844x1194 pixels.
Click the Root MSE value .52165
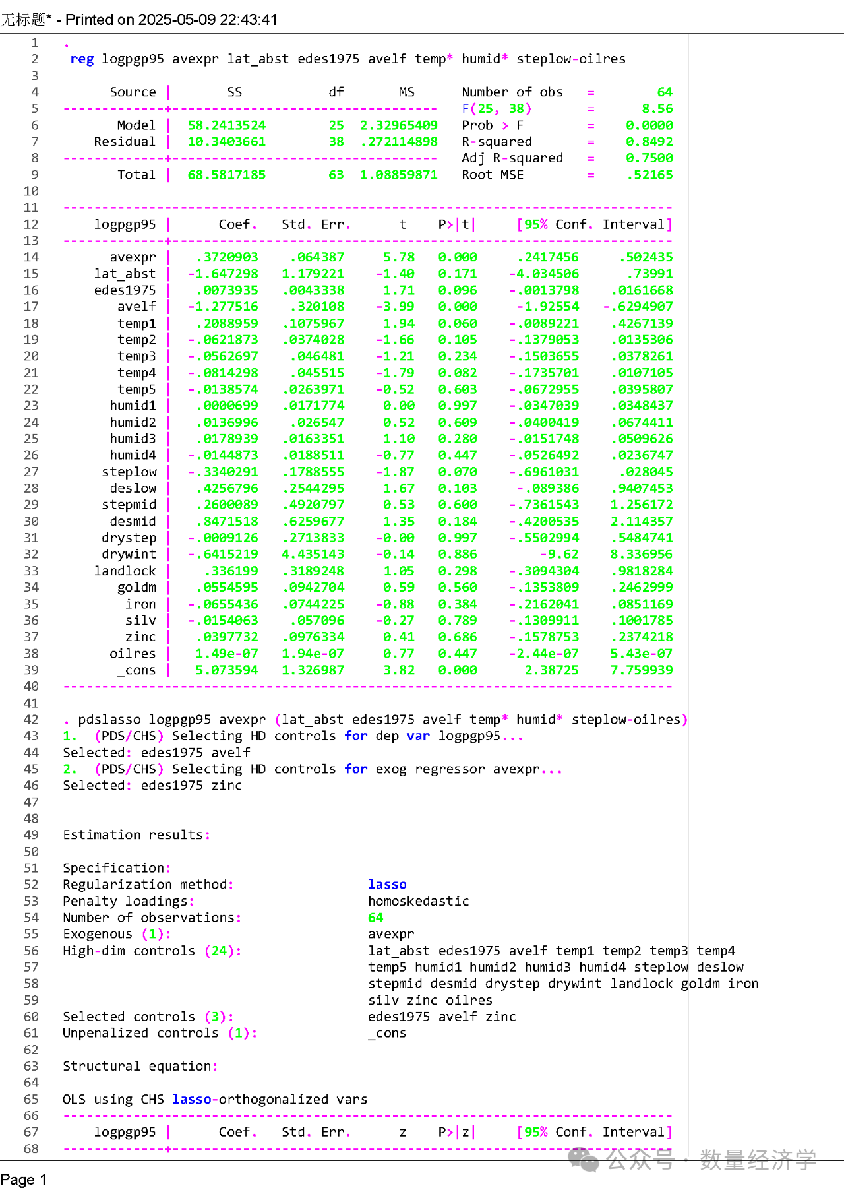649,175
